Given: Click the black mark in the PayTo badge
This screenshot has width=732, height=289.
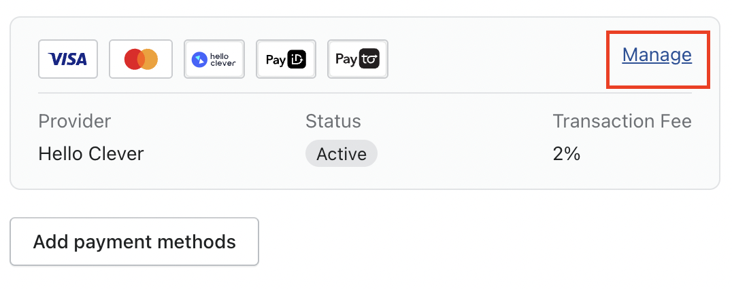Looking at the screenshot, I should [x=369, y=60].
